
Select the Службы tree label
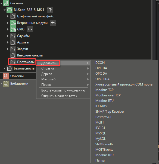pos(23,36)
